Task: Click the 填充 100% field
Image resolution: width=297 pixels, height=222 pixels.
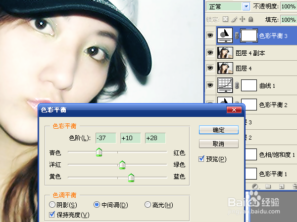Action: pyautogui.click(x=289, y=20)
